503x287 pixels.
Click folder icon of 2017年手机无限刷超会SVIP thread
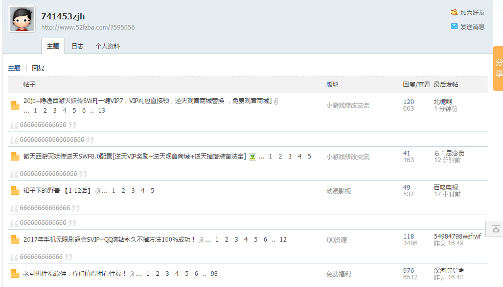[x=15, y=239]
